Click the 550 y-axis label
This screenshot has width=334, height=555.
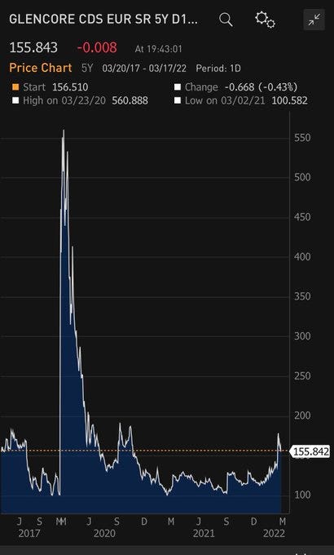pos(302,138)
